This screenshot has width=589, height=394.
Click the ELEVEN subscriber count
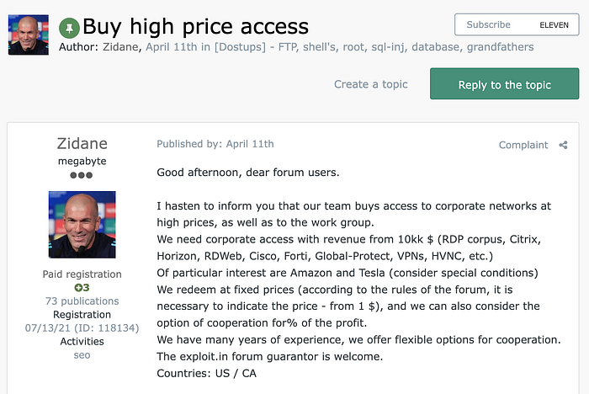(554, 25)
